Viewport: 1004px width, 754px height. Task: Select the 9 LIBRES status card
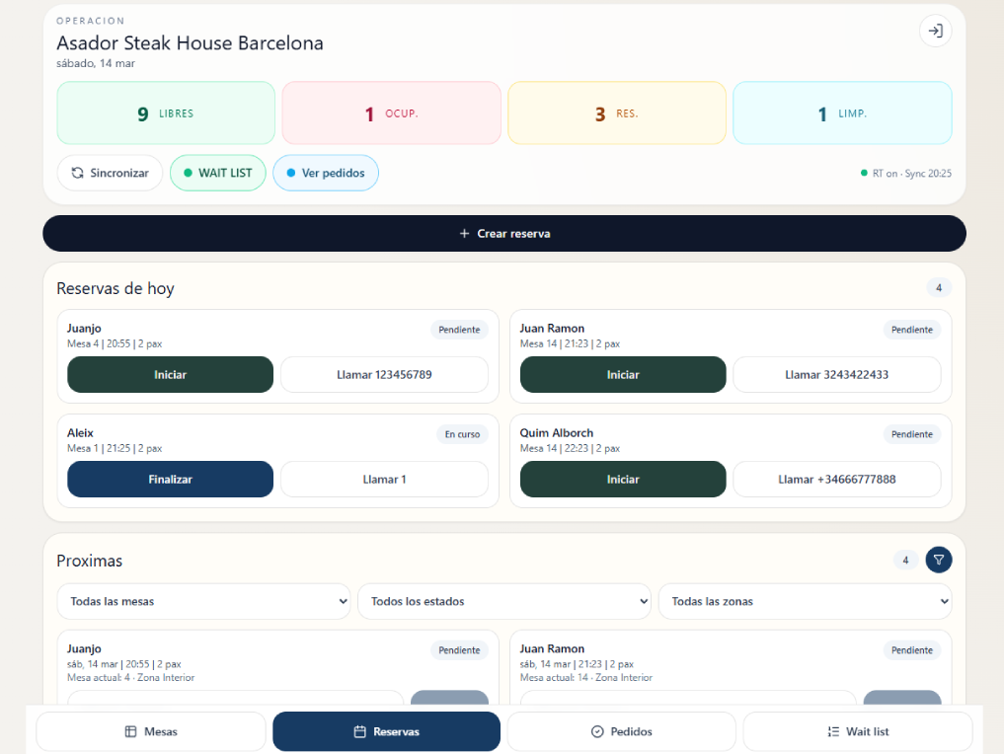(166, 113)
